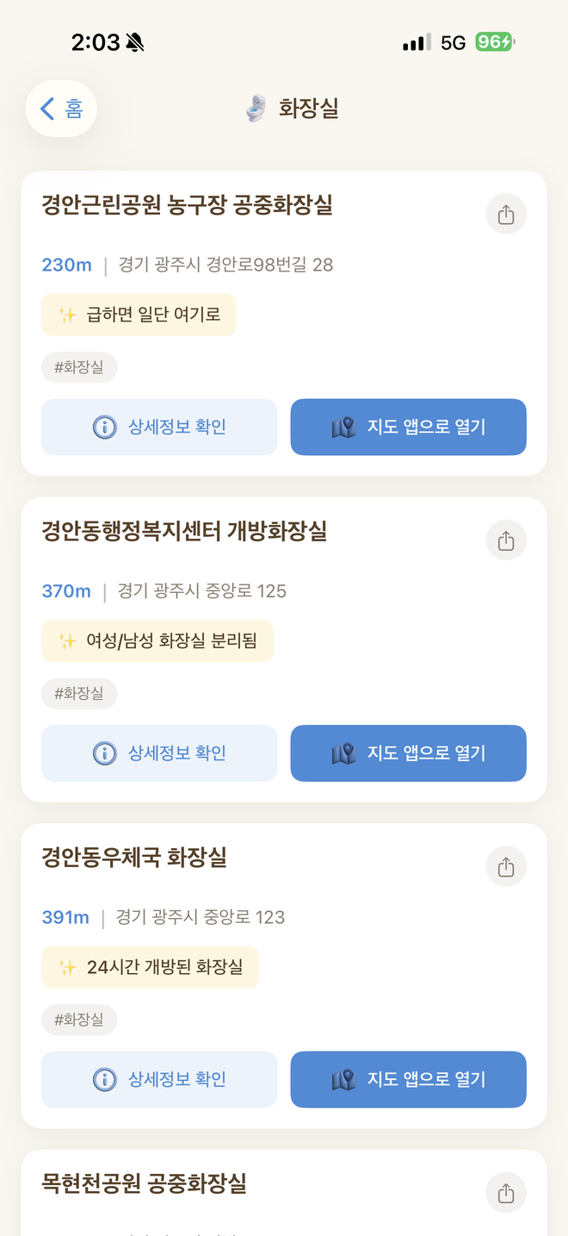Tap the 230m distance label on the first card

click(66, 265)
